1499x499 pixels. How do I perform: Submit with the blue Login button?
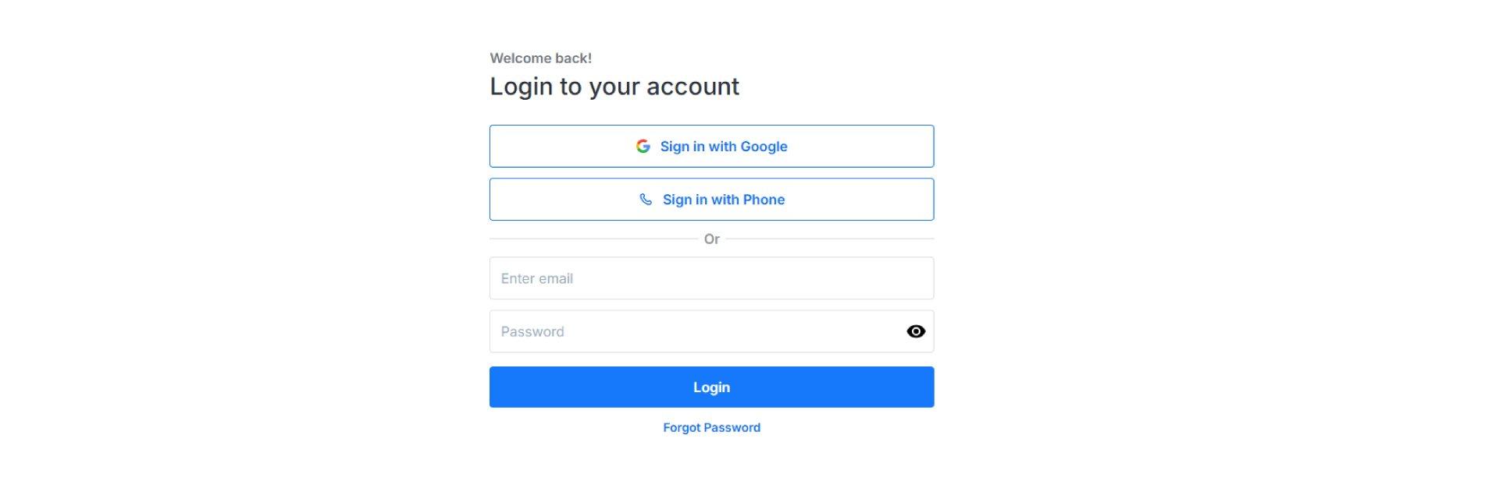pos(711,387)
